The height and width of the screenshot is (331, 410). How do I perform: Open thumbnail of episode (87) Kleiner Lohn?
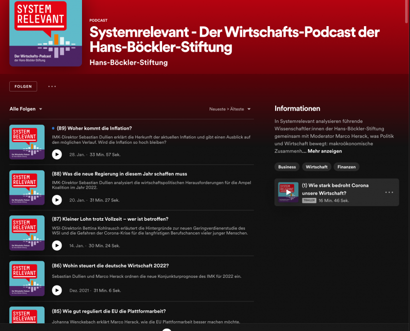(27, 233)
